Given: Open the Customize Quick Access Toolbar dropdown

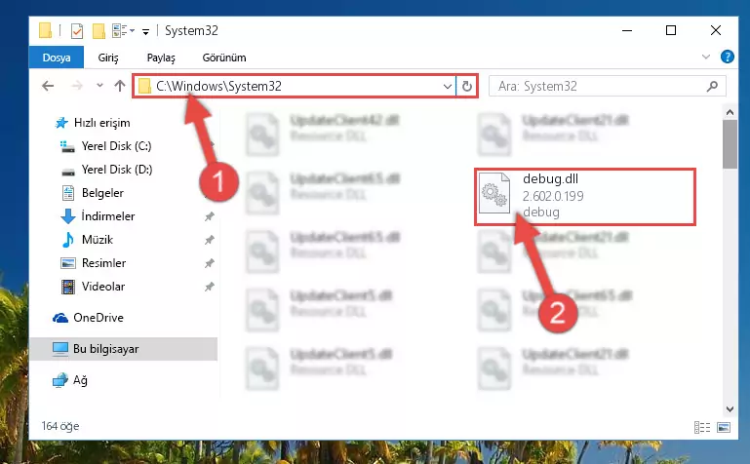Looking at the screenshot, I should 146,31.
